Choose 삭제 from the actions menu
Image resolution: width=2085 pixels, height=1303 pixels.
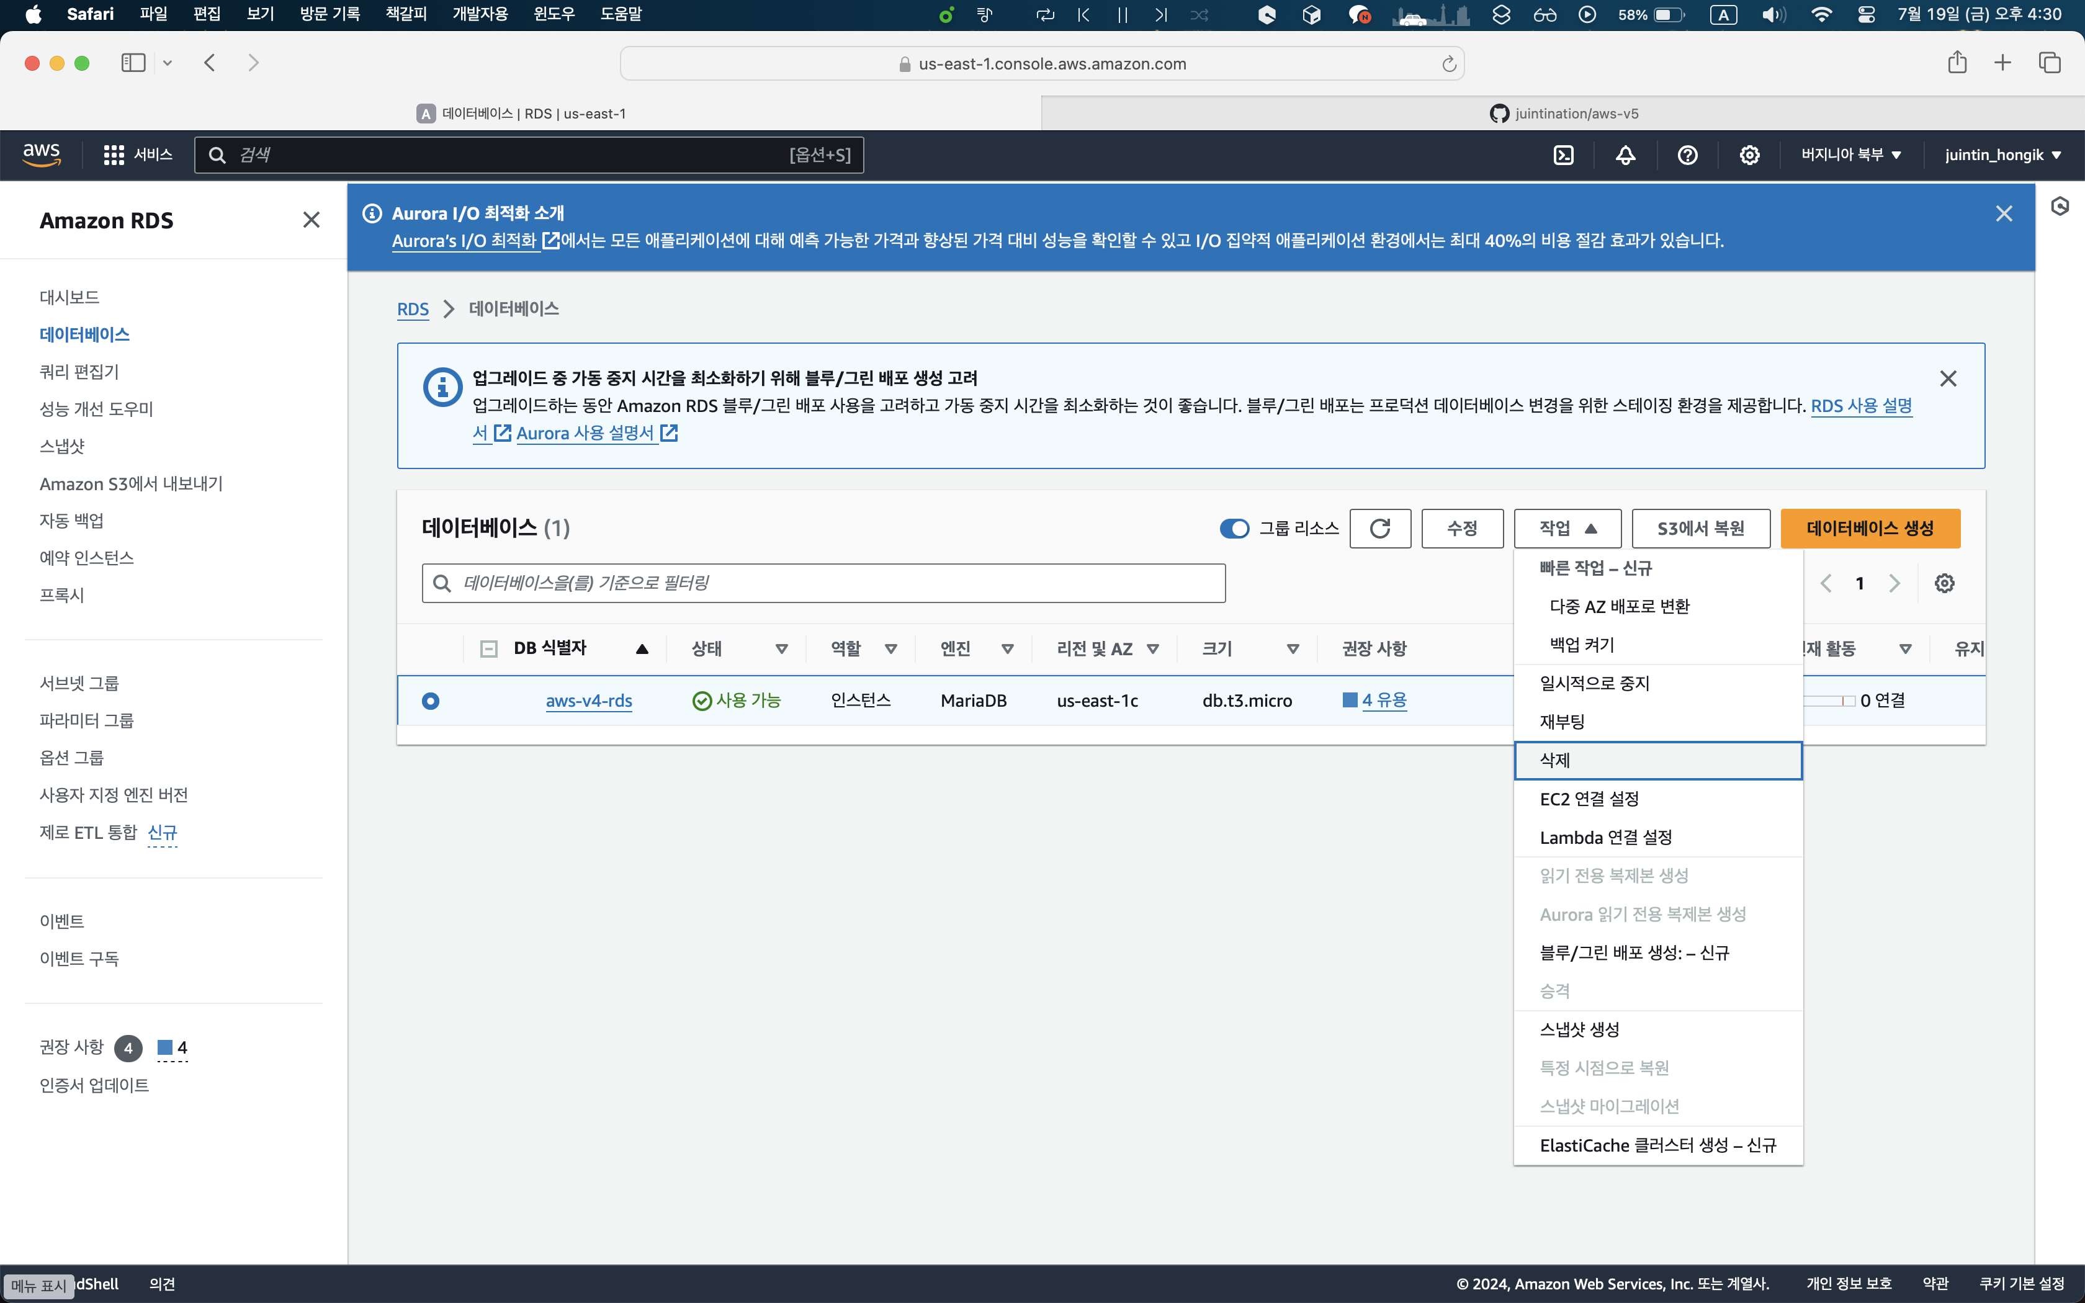(1555, 760)
